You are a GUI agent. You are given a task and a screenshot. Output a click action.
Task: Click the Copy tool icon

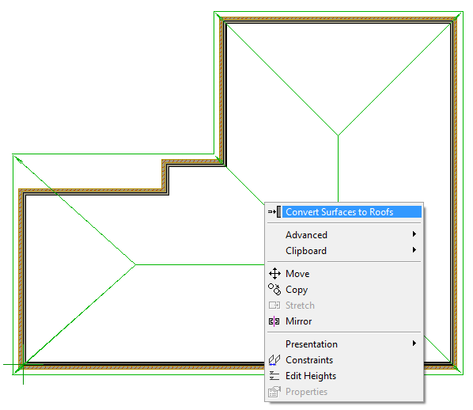point(274,289)
